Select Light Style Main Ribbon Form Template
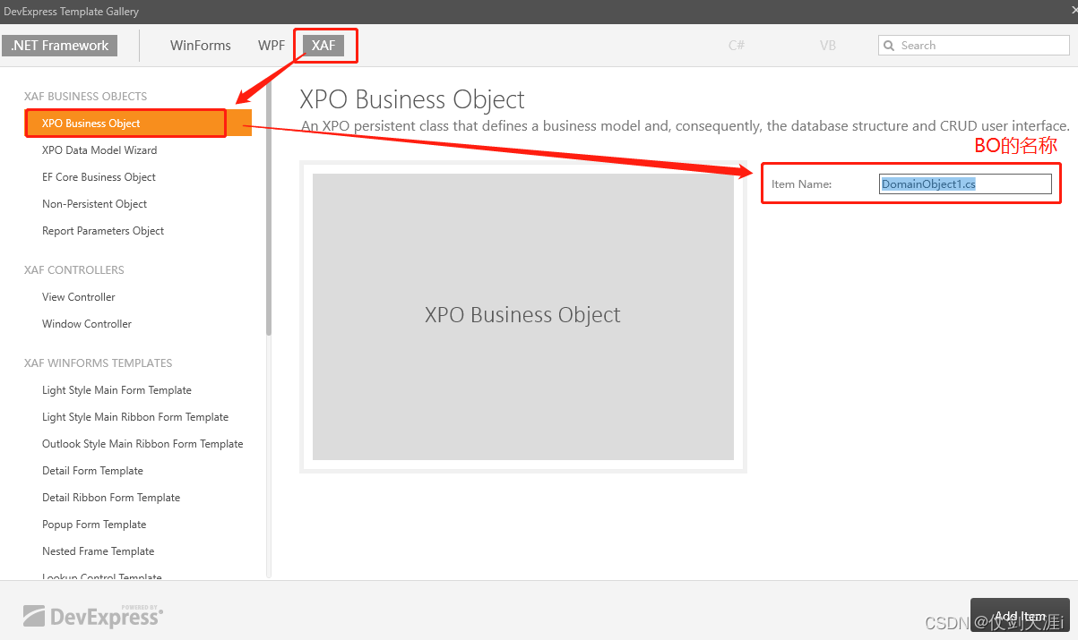Screen dimensions: 1078x640 coord(135,417)
